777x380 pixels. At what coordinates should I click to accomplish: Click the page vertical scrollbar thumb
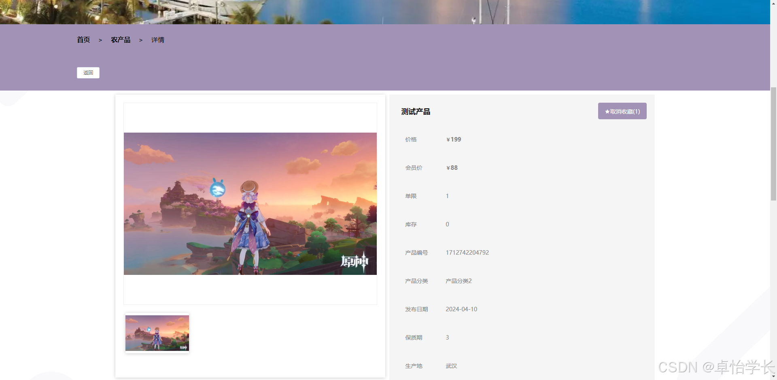773,144
